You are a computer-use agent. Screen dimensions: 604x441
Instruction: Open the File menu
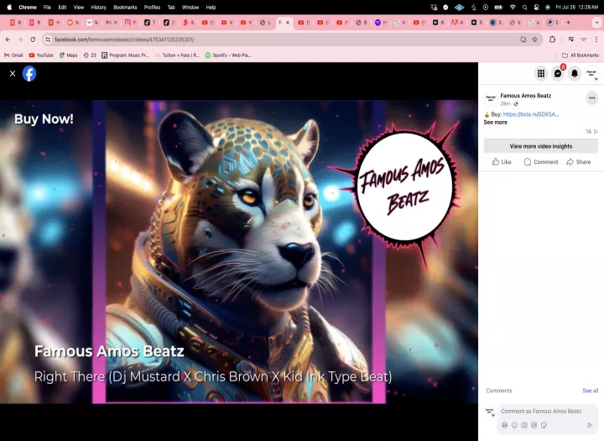pyautogui.click(x=47, y=8)
